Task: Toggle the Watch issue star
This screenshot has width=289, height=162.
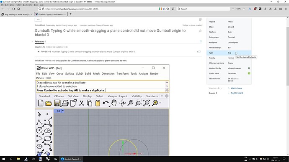Action: point(229,88)
